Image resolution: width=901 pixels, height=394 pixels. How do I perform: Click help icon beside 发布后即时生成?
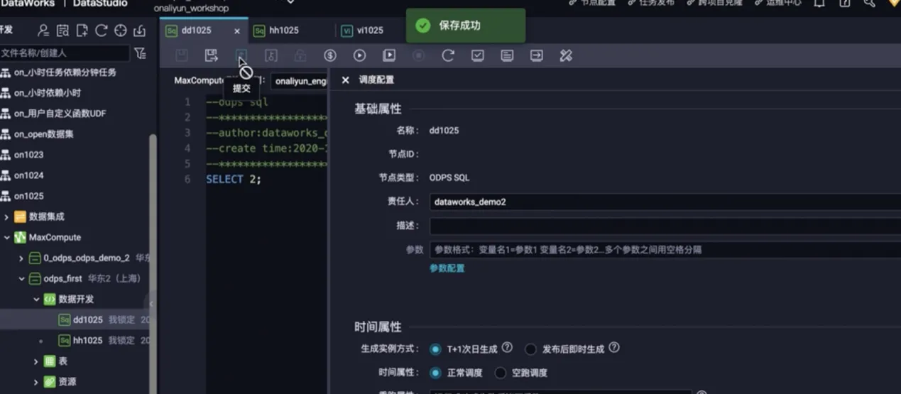(614, 348)
